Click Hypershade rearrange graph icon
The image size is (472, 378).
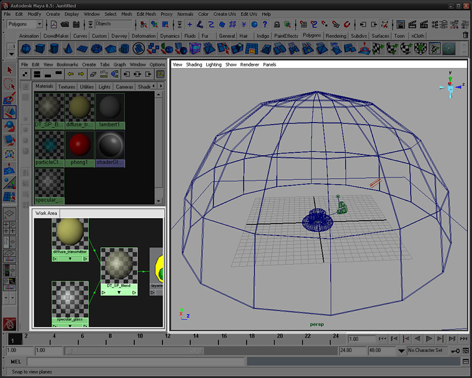[x=104, y=74]
